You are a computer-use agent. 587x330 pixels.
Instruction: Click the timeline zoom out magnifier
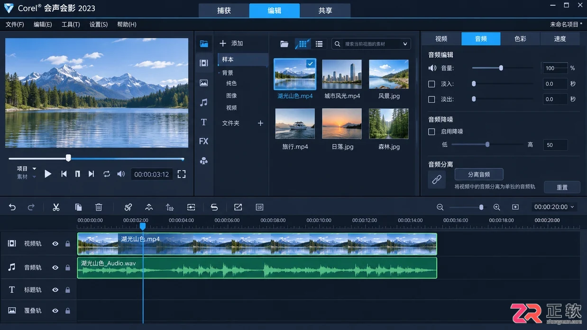(440, 207)
